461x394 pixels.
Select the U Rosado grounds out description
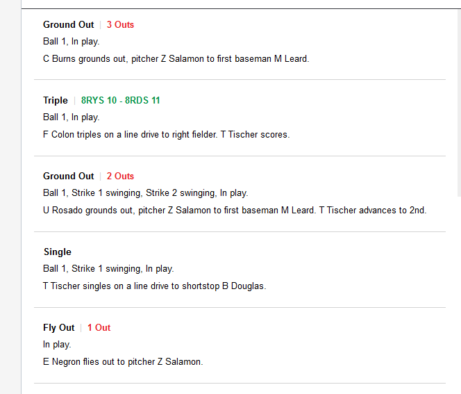[235, 211]
